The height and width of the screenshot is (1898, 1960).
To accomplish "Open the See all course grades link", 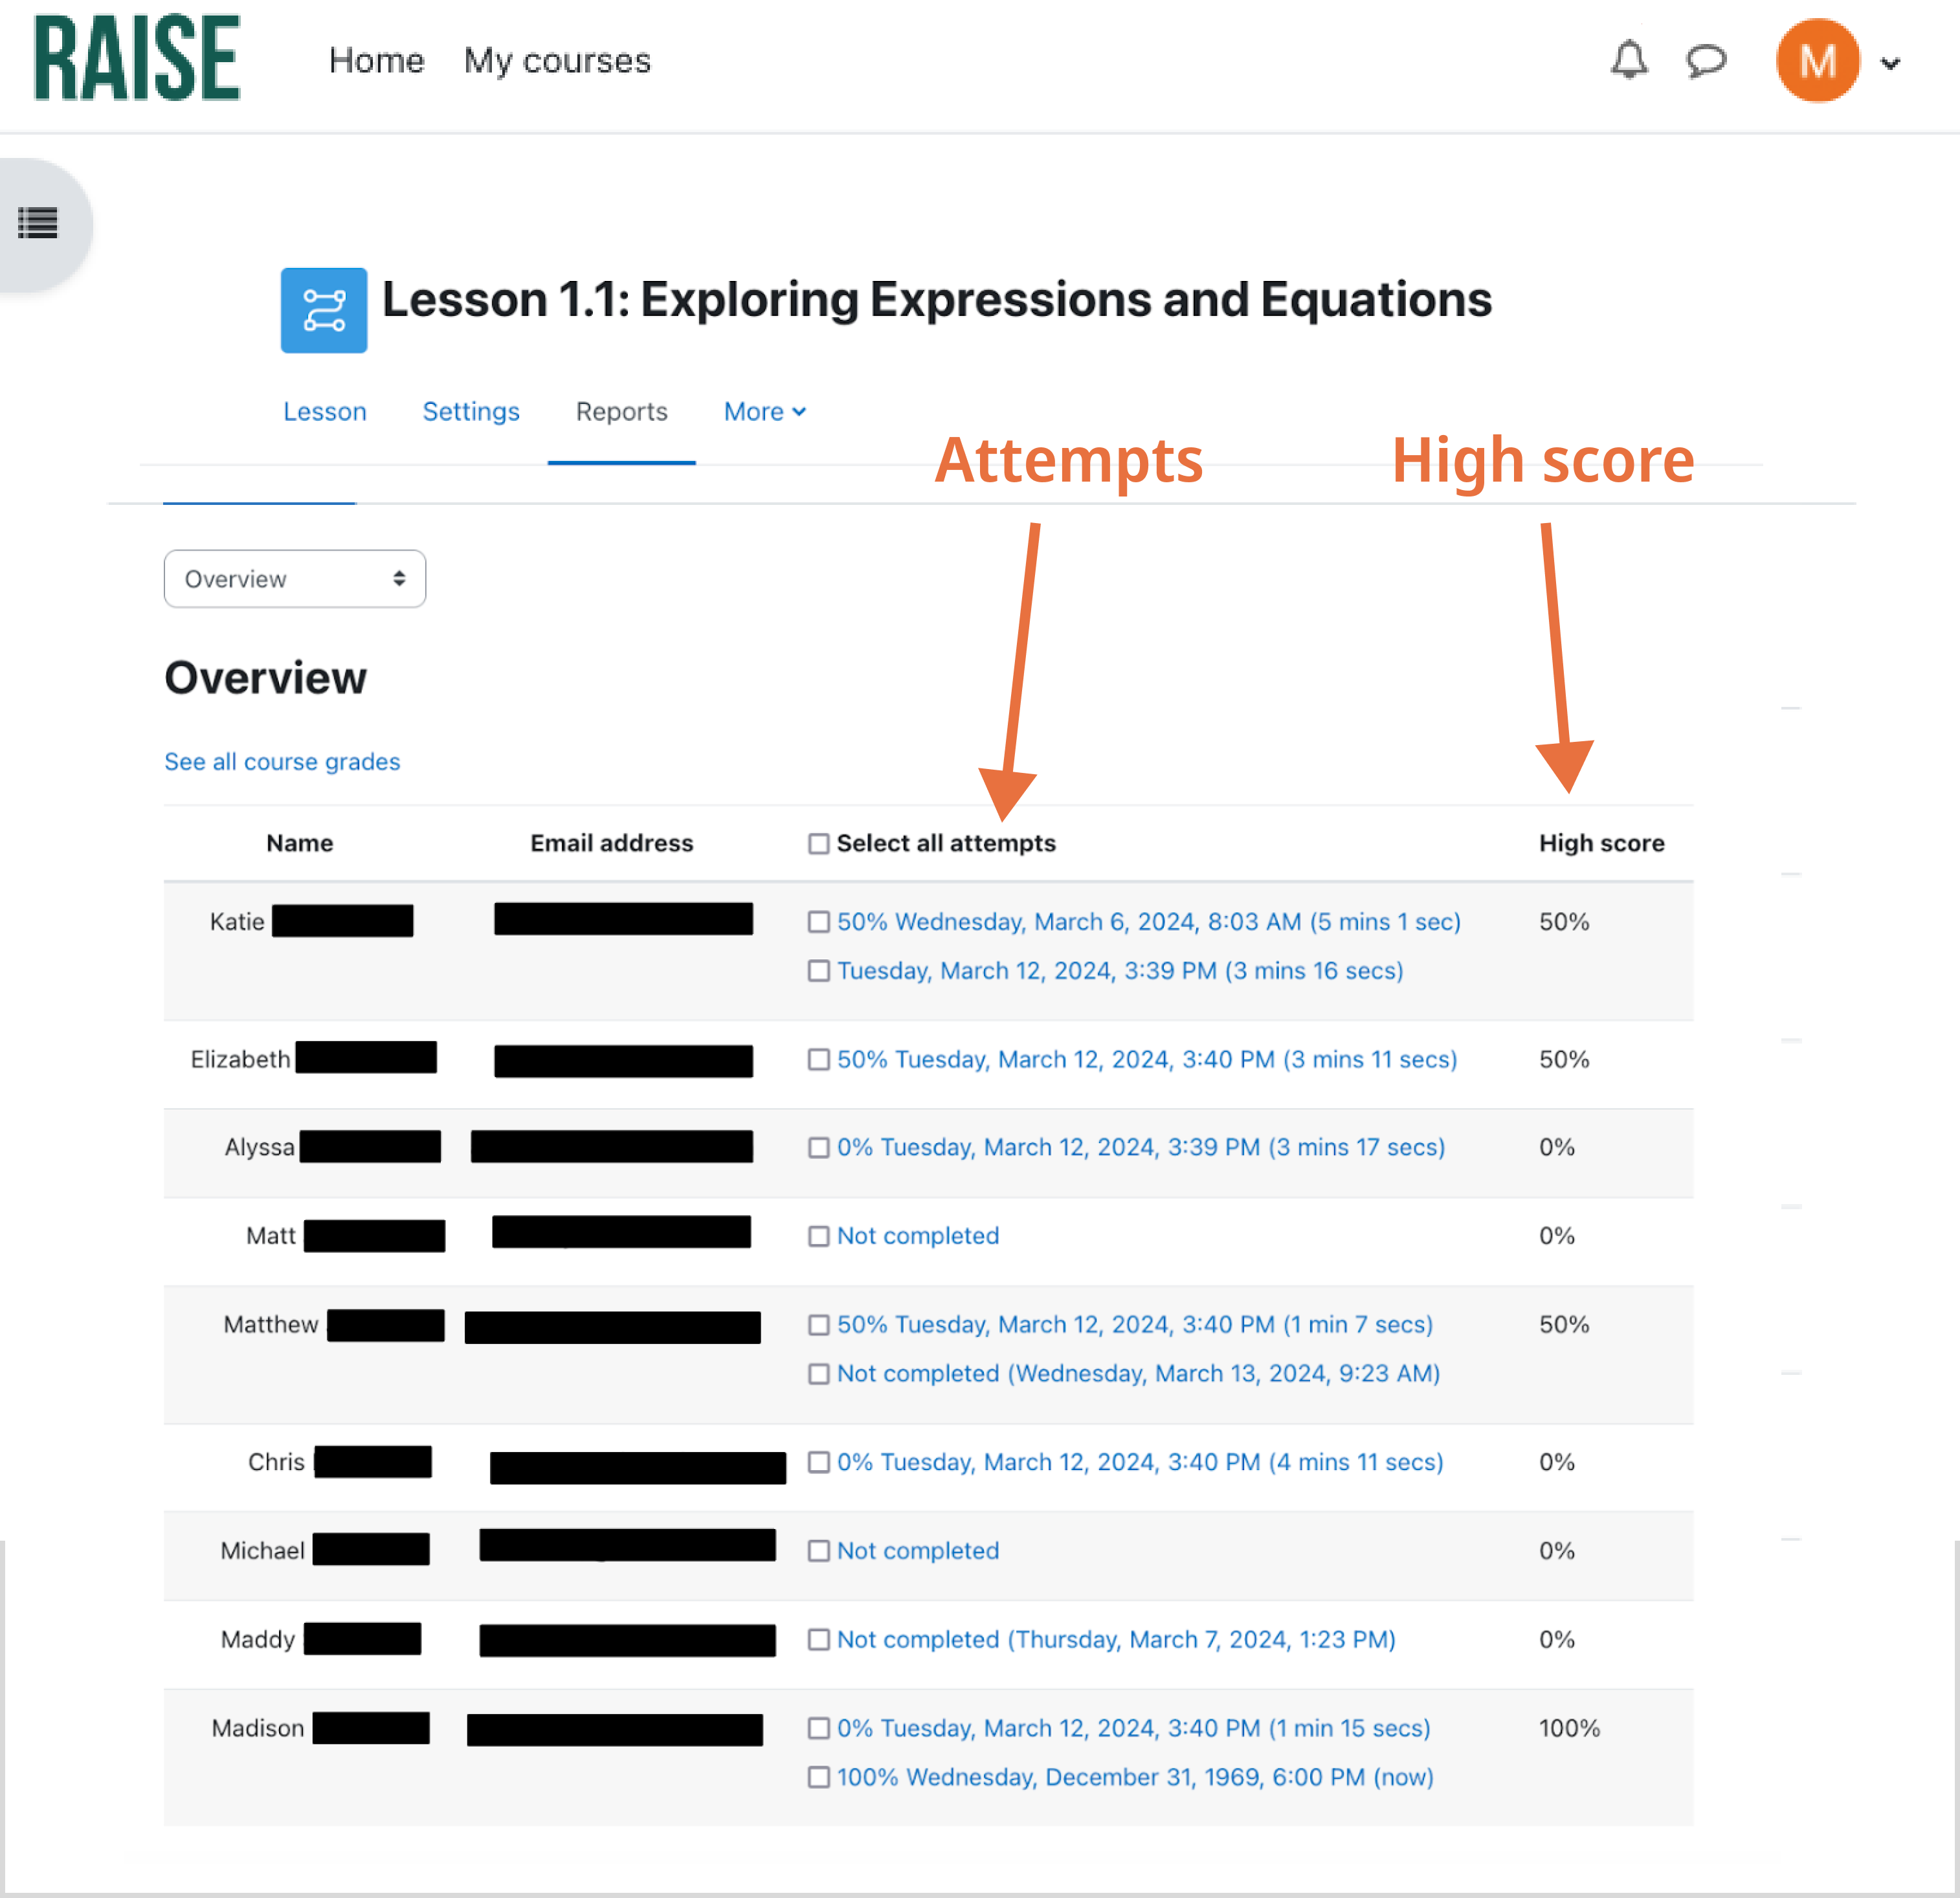I will point(282,762).
